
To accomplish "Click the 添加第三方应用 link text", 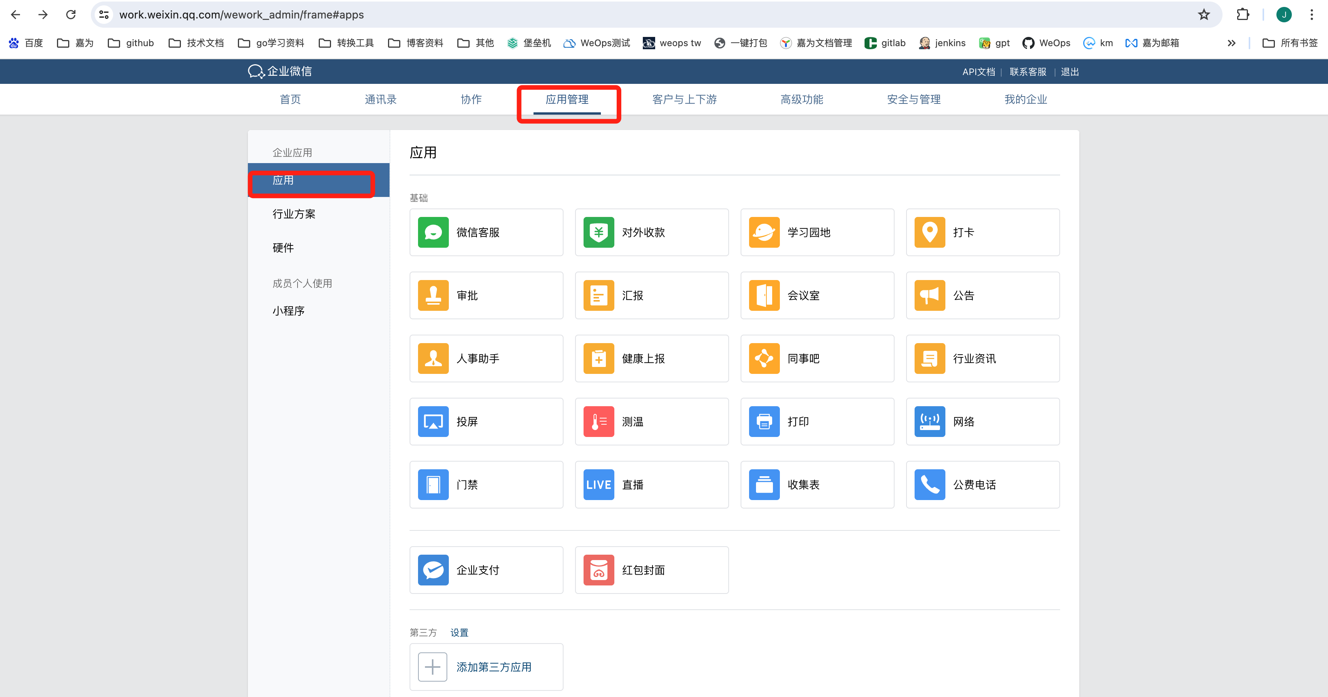I will pyautogui.click(x=494, y=667).
